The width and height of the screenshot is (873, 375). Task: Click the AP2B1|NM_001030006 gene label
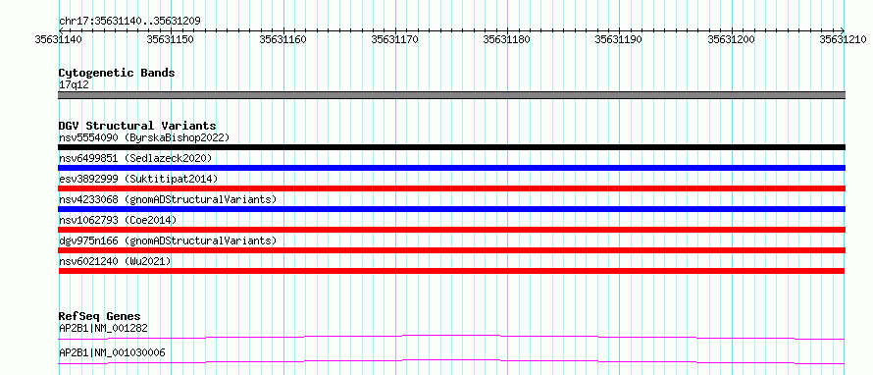point(112,353)
